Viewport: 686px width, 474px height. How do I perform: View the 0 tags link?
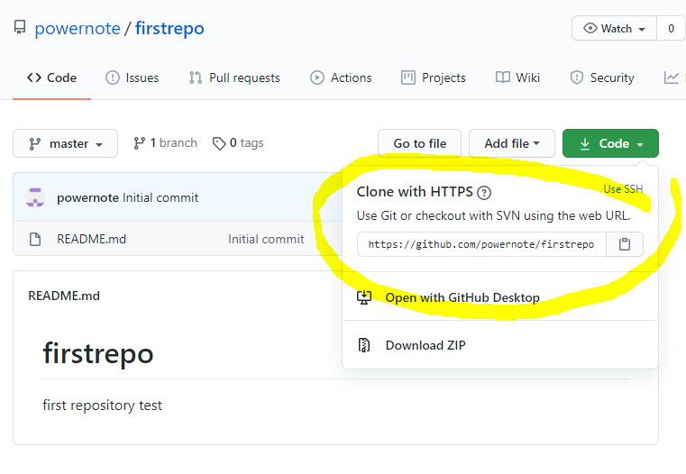[238, 143]
